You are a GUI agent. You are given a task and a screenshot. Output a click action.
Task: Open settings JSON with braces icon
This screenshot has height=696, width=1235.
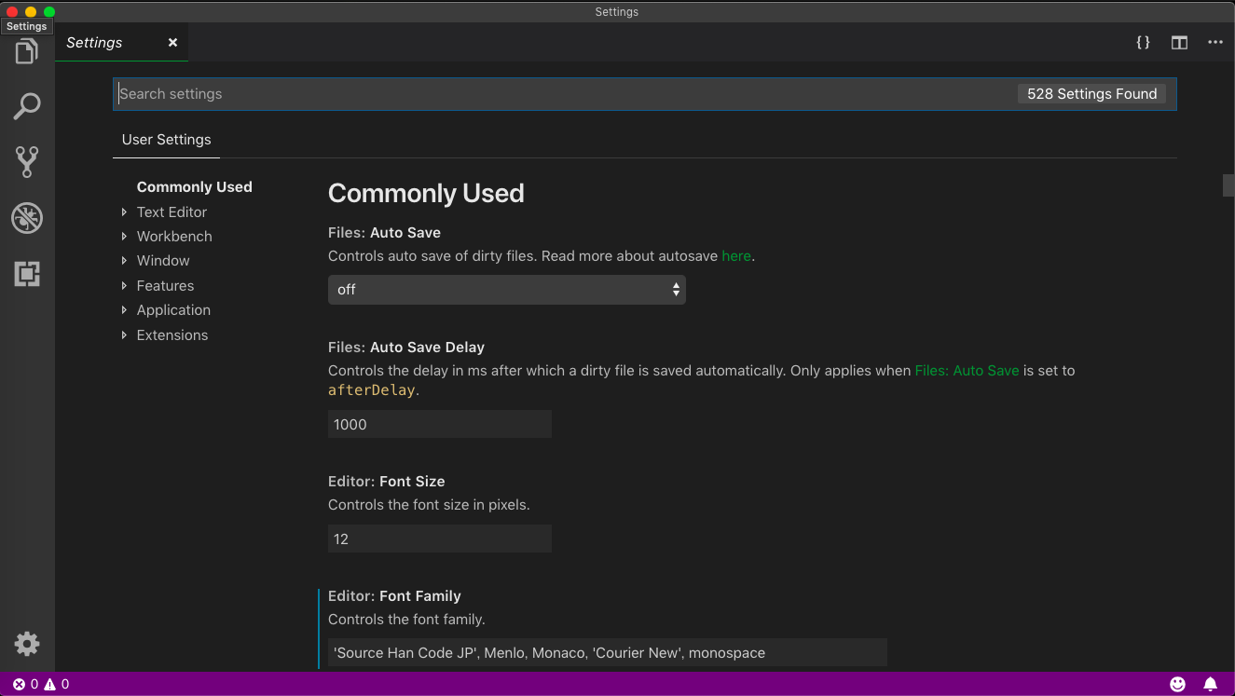coord(1143,43)
